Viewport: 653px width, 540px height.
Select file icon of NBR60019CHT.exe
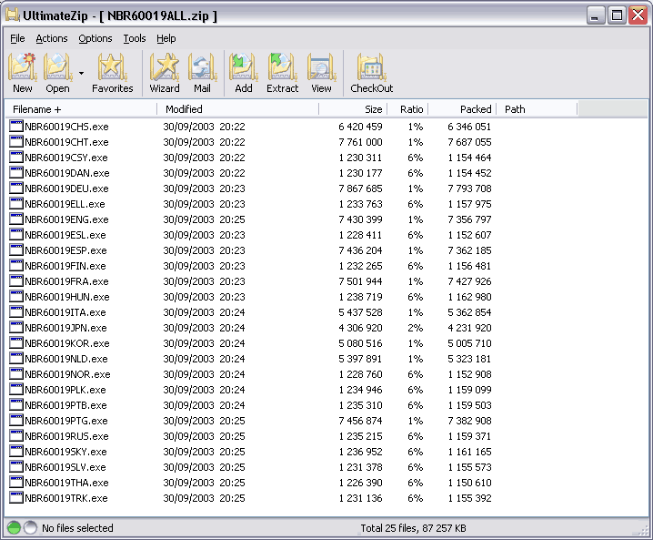click(16, 142)
